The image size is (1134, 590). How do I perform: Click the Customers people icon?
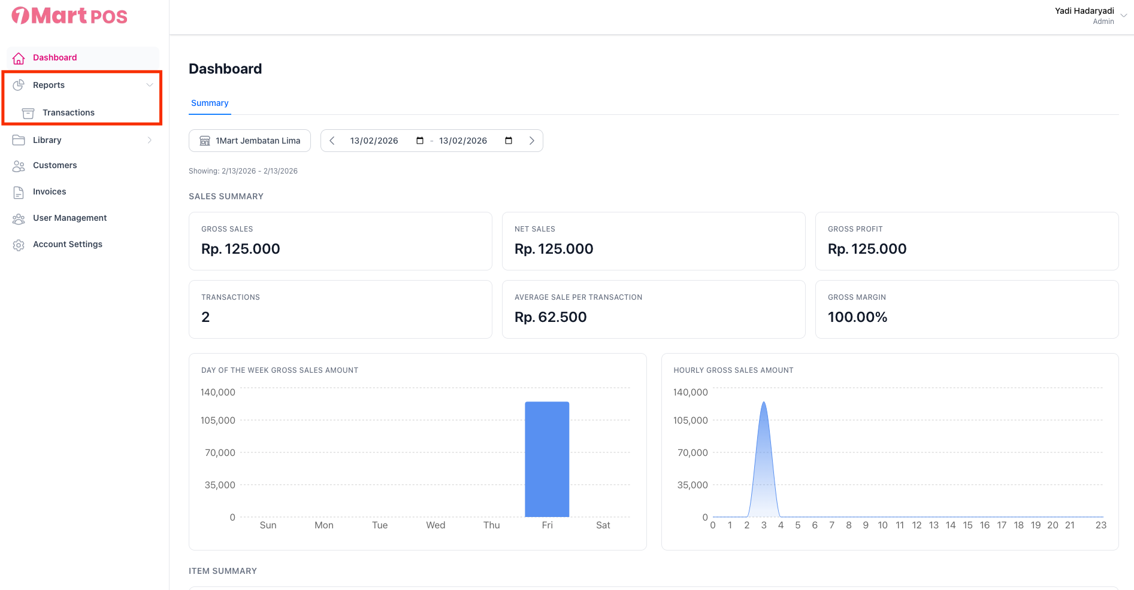pyautogui.click(x=19, y=166)
